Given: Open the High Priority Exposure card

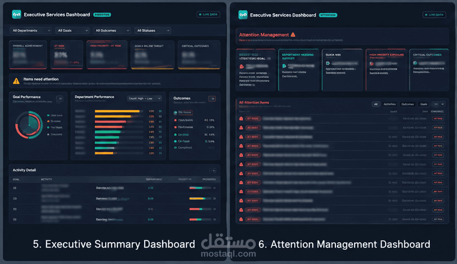Looking at the screenshot, I should [x=386, y=70].
